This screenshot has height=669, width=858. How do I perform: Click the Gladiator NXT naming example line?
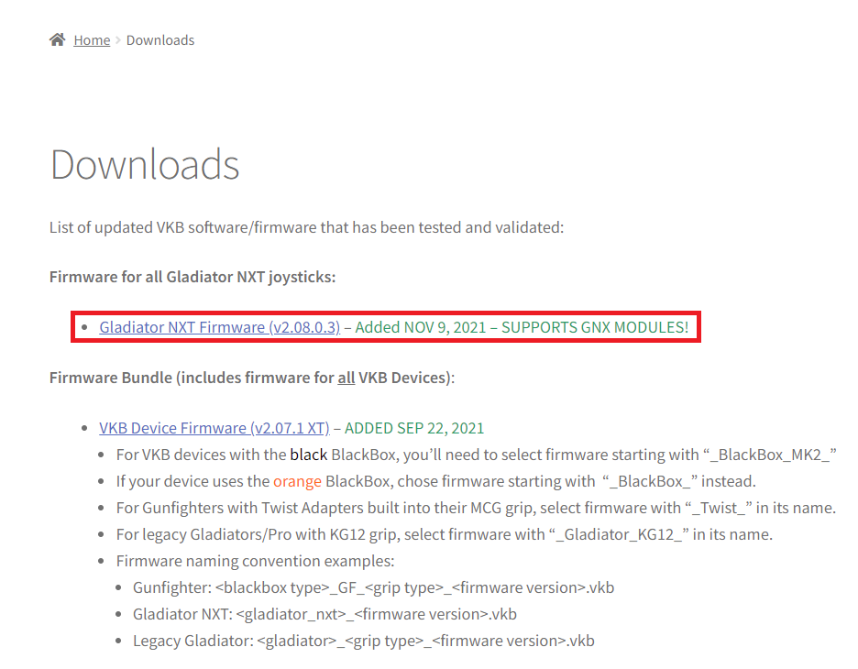click(325, 614)
